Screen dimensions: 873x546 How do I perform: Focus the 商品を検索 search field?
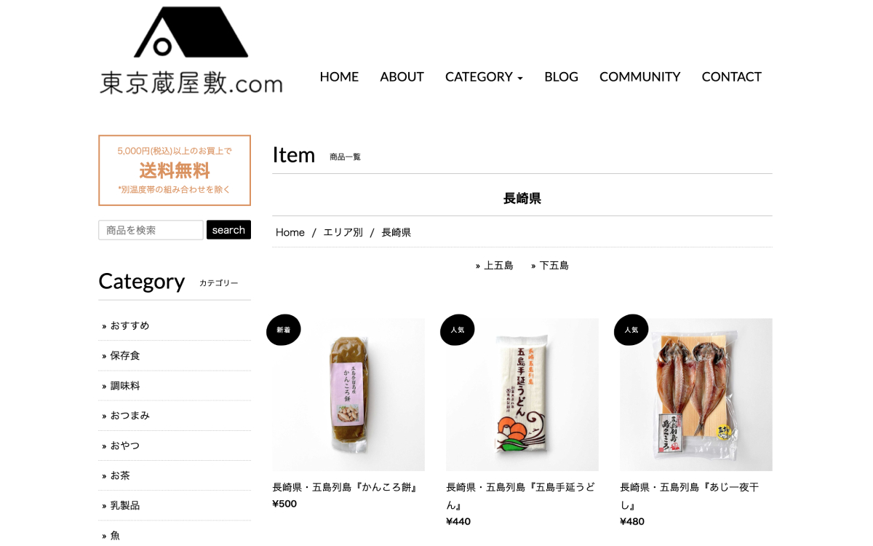[151, 230]
